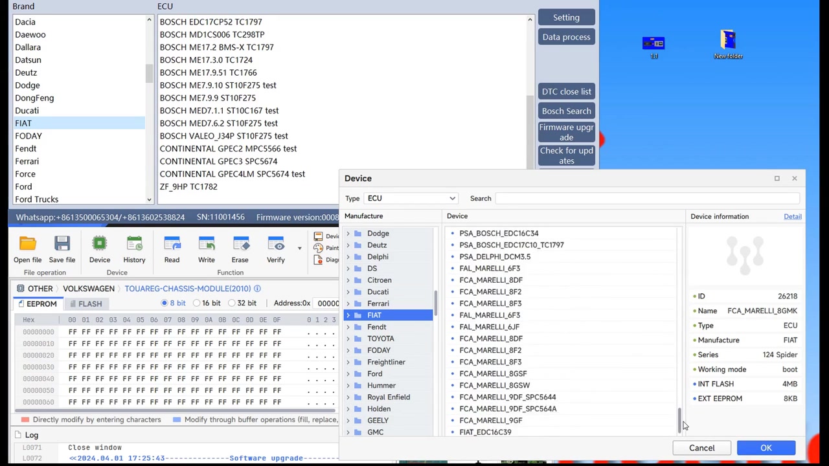Open the New folder desktop icon

728,40
